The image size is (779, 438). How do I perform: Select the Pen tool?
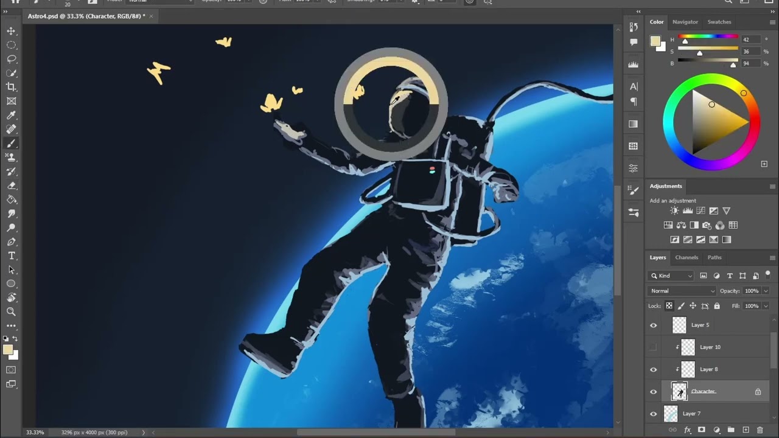click(x=11, y=242)
